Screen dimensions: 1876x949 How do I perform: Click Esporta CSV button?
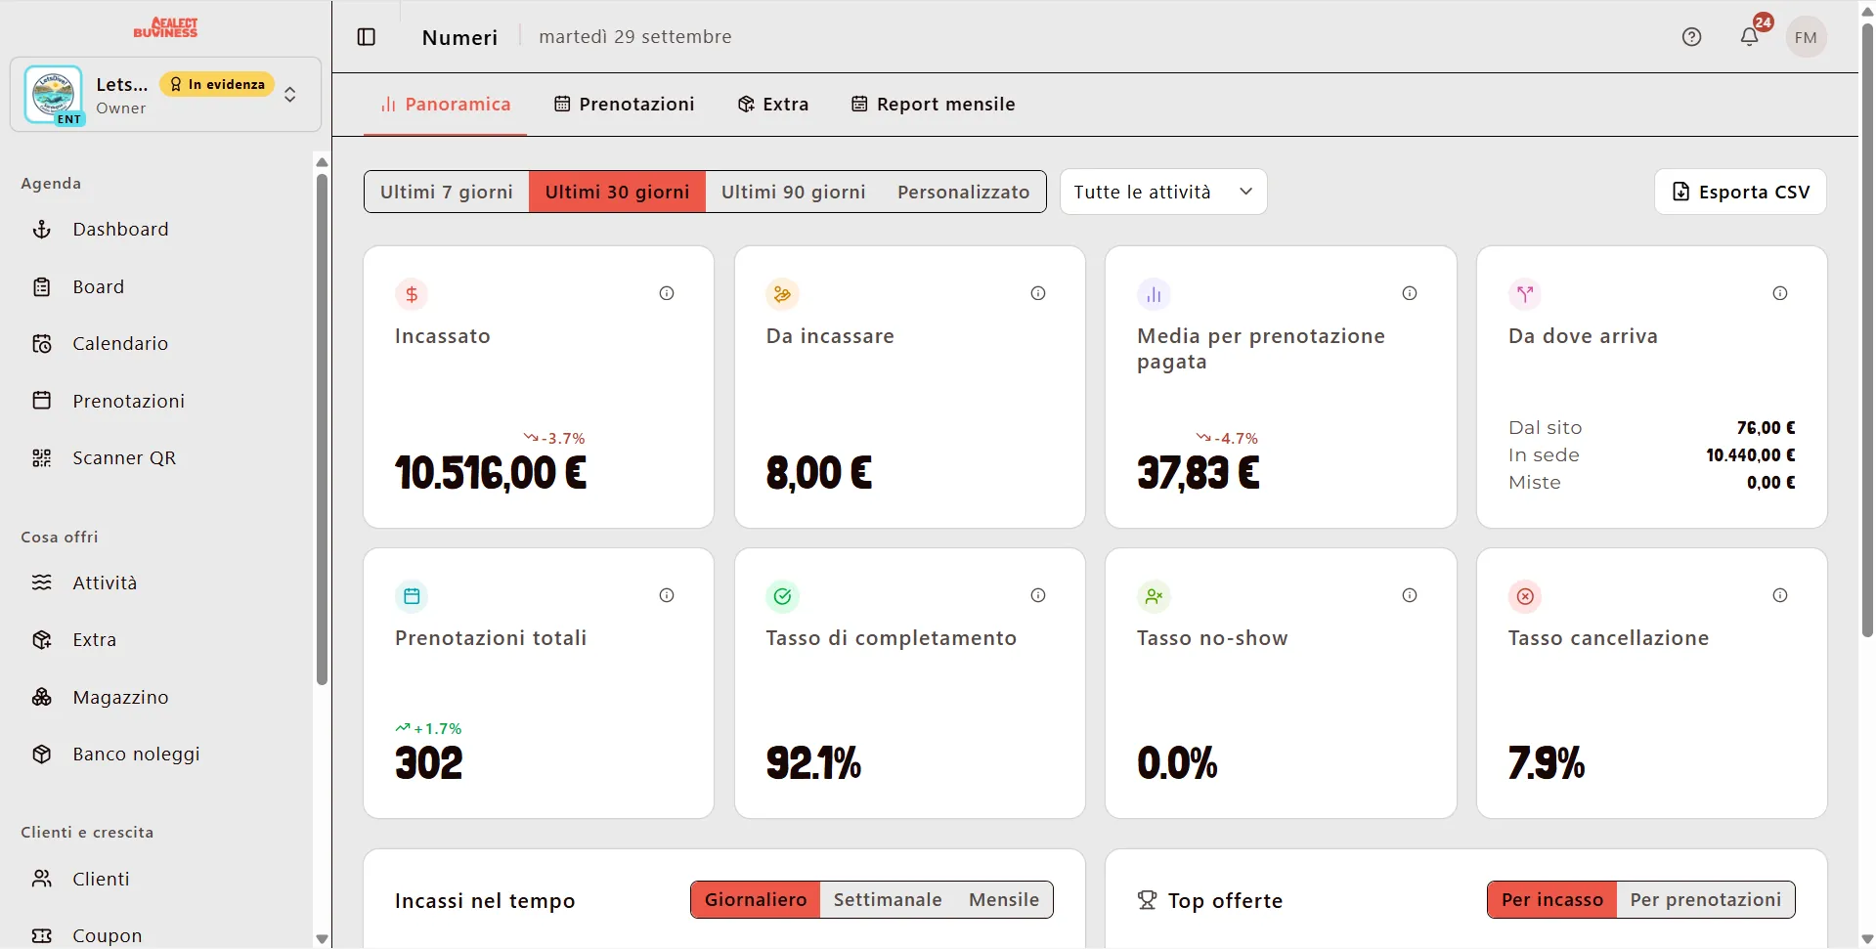click(1740, 192)
